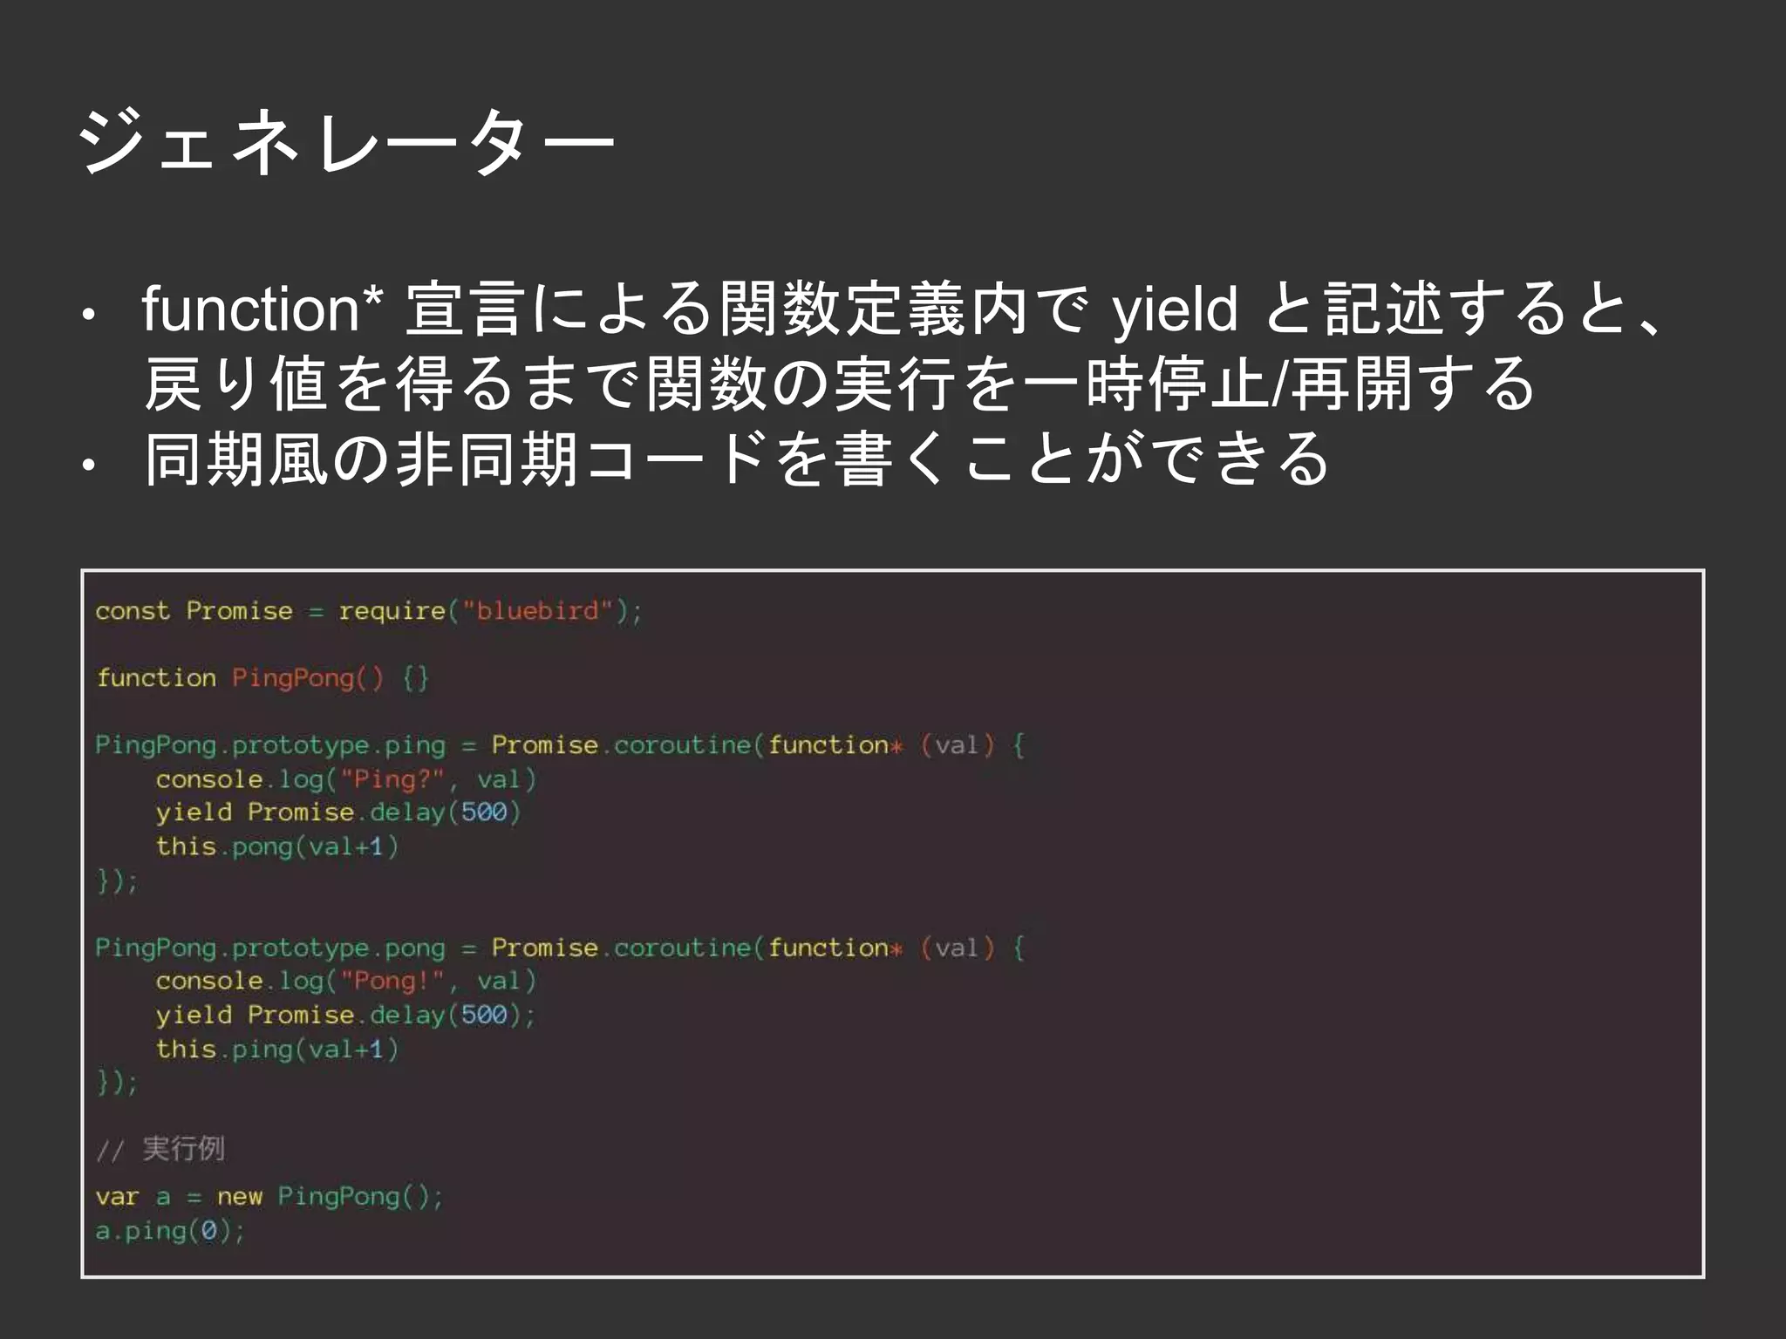Click the line yield Promise.delay(500) without semicolon

tap(338, 812)
